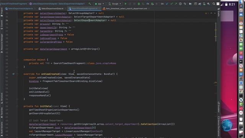The width and height of the screenshot is (245, 138).
Task: Click the onClickHandle() call
Action: (39, 92)
